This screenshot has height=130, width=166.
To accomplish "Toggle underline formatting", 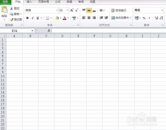I will 38,18.
